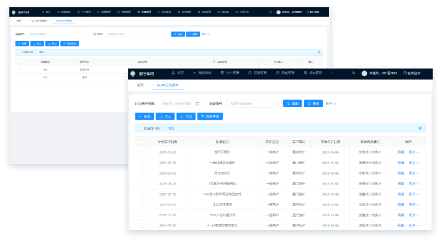Image resolution: width=442 pixels, height=242 pixels.
Task: Click the search magnifier icon in front window's navbar
Action: [x=353, y=73]
